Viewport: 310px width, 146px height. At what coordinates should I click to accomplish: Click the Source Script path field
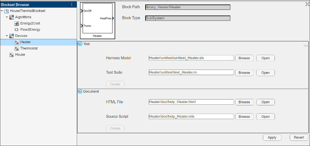[x=191, y=116]
